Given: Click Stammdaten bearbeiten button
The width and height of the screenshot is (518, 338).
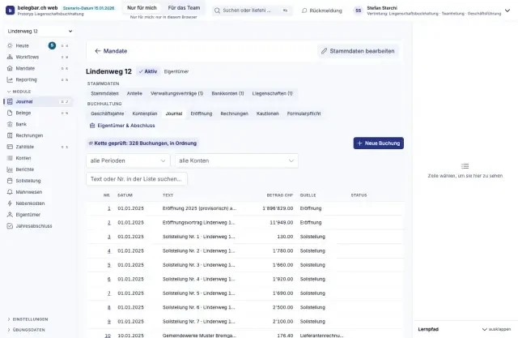Looking at the screenshot, I should (358, 51).
